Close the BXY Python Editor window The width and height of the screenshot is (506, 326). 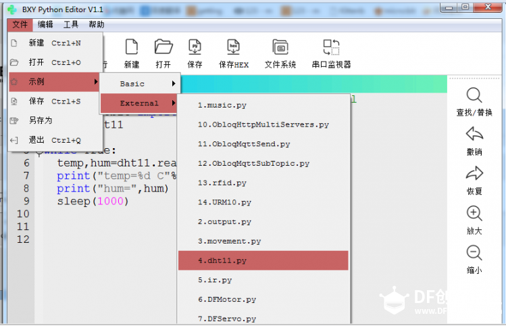[x=488, y=7]
